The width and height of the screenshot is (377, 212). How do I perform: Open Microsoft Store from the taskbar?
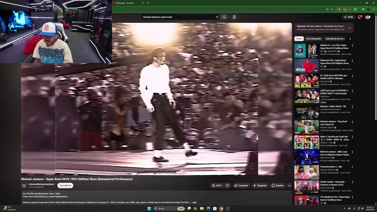click(215, 208)
